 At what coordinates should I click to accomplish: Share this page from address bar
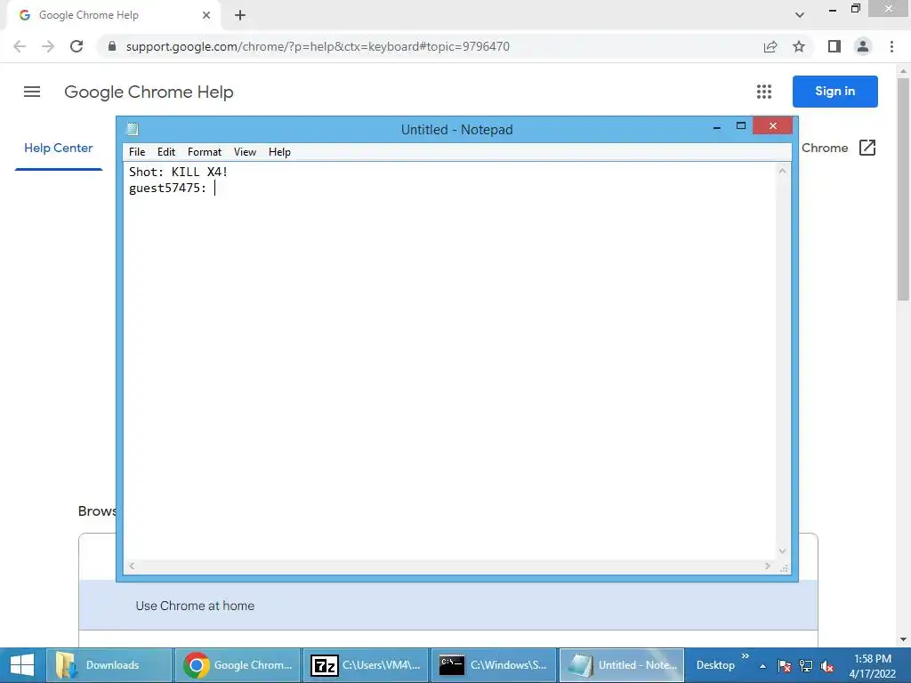770,46
